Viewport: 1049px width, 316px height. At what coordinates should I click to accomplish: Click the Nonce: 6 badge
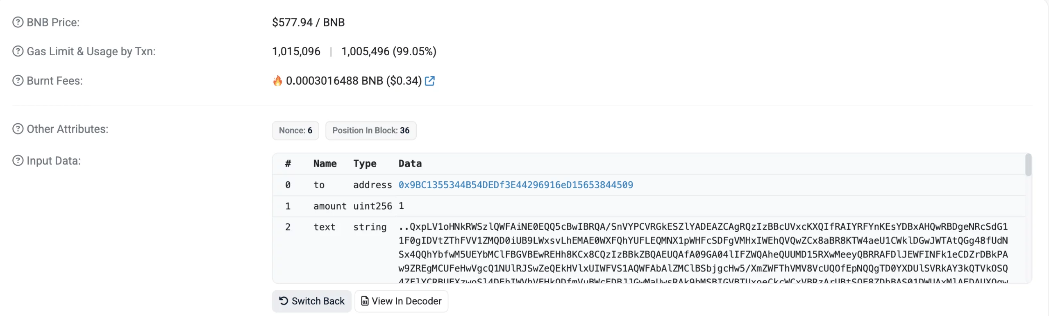295,131
